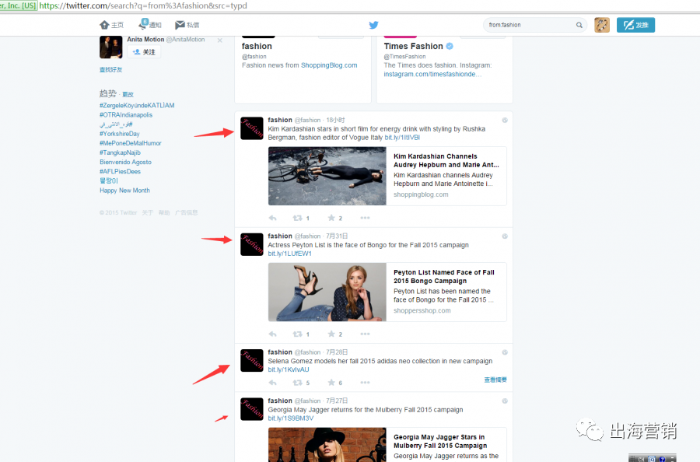Screen dimensions: 700x462
Task: Open trend Bienvenido Agosto
Action: click(125, 162)
